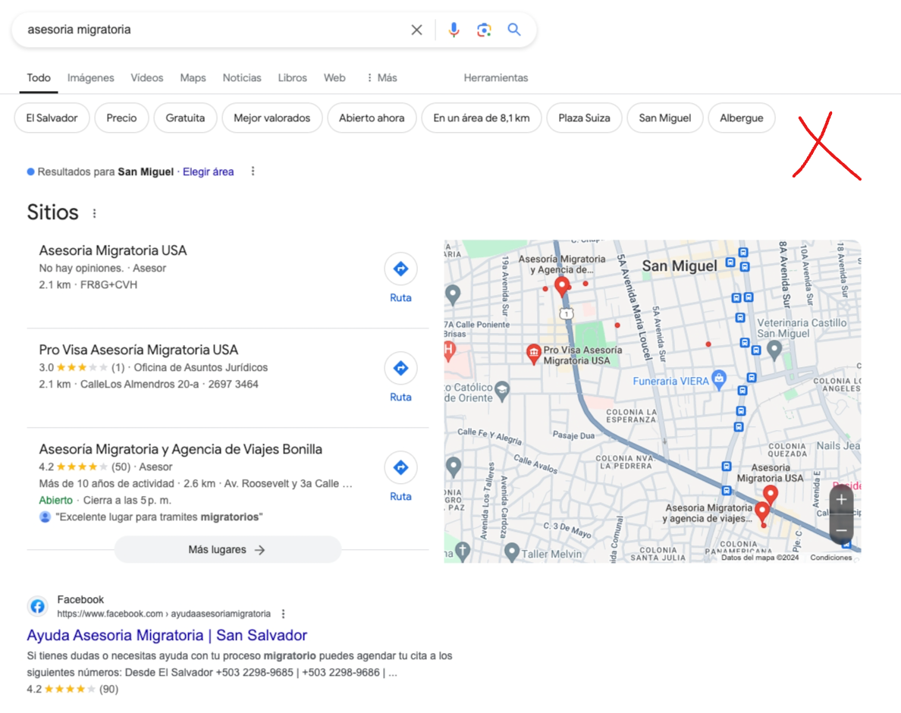Open Asesoría Migratoria y Agencia de Viajes Bonilla
This screenshot has width=901, height=713.
tap(181, 449)
